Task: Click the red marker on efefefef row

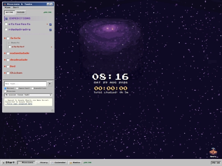Action: tap(51, 47)
